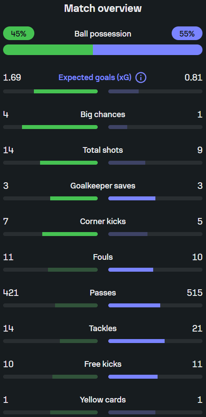The image size is (206, 417).
Task: Click the 515 passes value
Action: (195, 292)
